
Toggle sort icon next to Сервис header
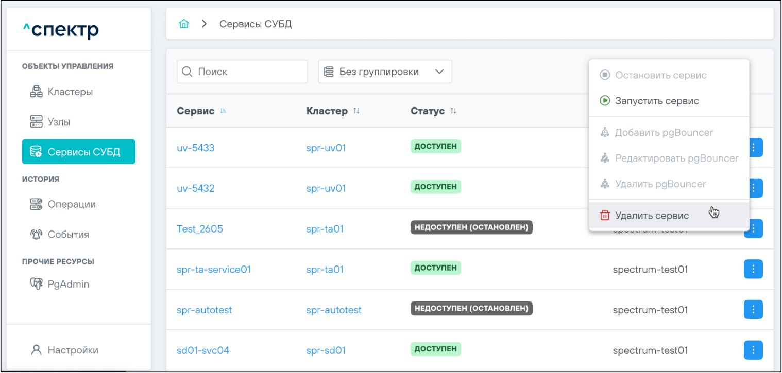pyautogui.click(x=223, y=111)
